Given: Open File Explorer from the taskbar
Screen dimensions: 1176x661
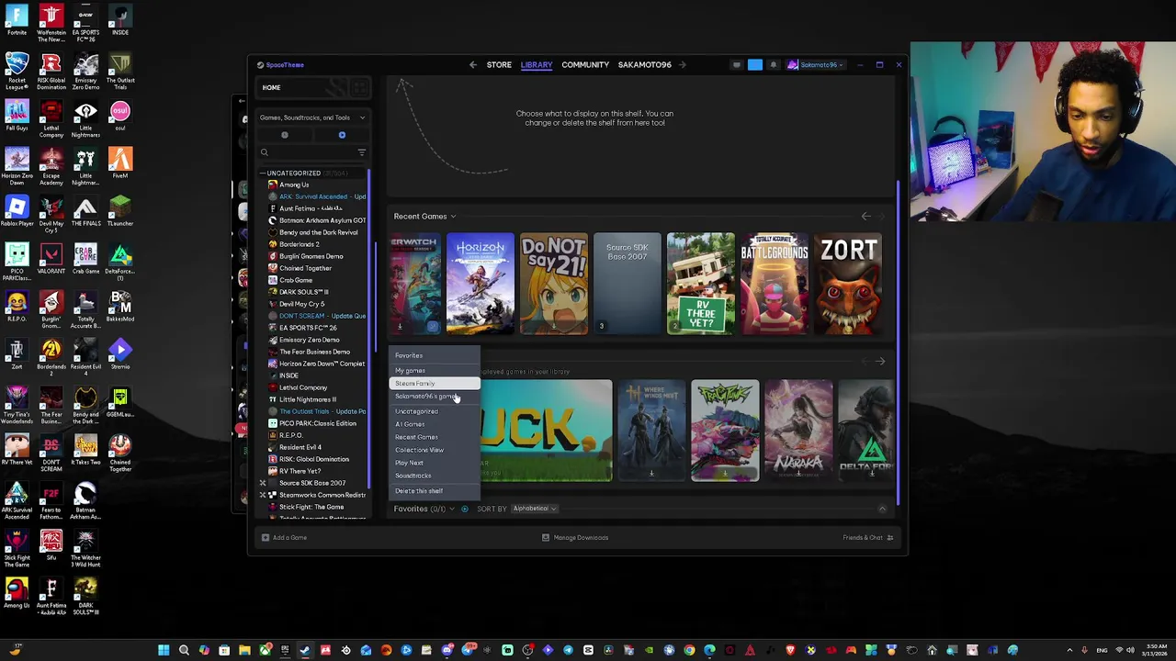Looking at the screenshot, I should 244,650.
